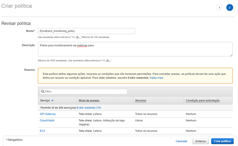Image resolution: width=238 pixels, height=146 pixels.
Task: Click the Nome policy name field
Action: (86, 31)
